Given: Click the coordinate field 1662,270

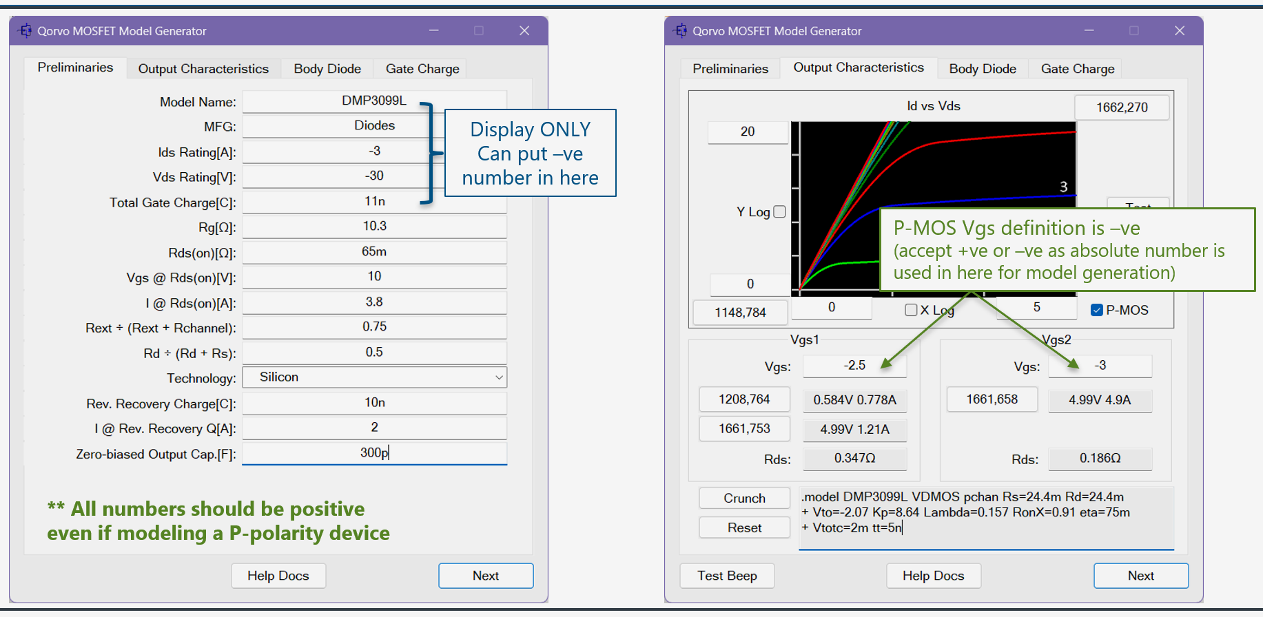Looking at the screenshot, I should coord(1122,107).
